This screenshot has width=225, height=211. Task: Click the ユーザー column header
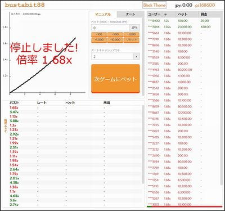pos(154,15)
